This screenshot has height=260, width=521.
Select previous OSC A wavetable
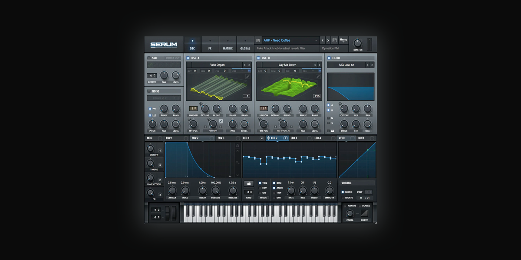click(x=244, y=65)
